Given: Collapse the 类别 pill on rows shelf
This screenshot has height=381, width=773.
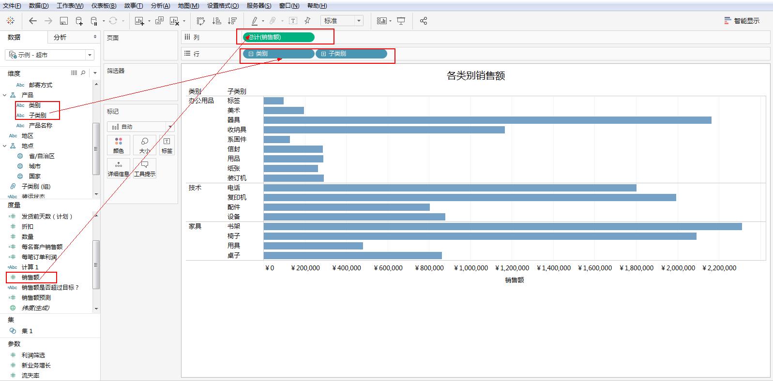Looking at the screenshot, I should point(251,54).
